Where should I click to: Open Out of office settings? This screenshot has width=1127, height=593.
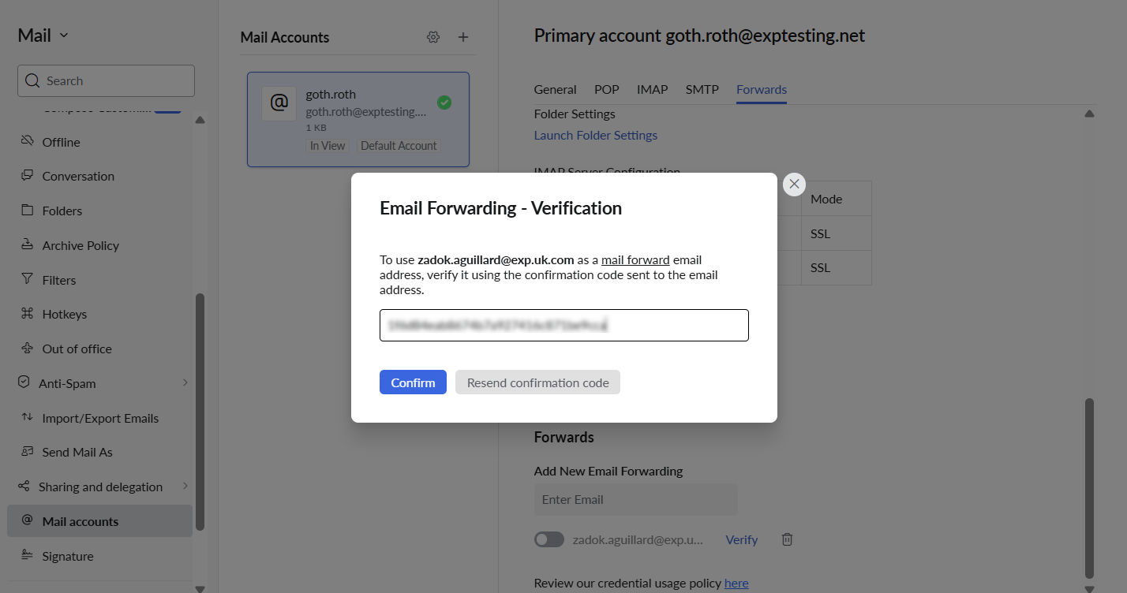(x=77, y=349)
